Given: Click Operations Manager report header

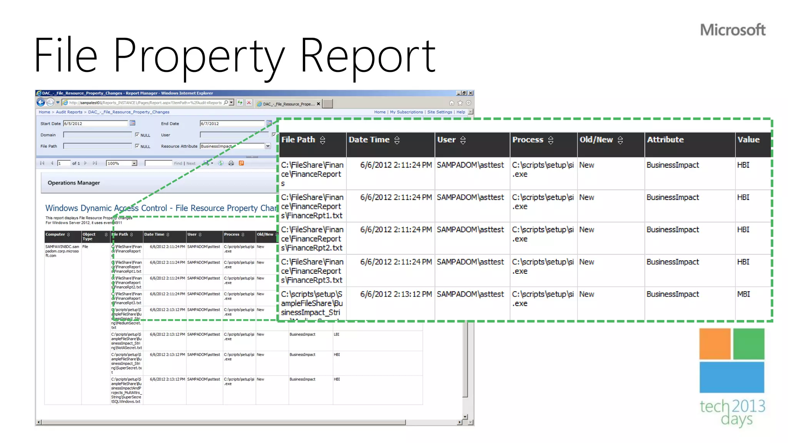Looking at the screenshot, I should 74,183.
